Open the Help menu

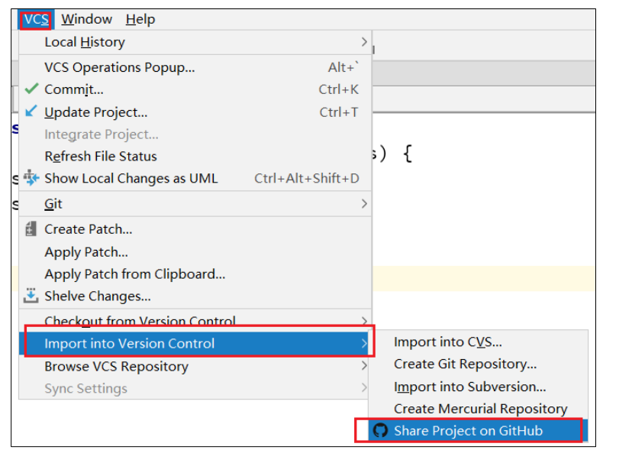140,19
